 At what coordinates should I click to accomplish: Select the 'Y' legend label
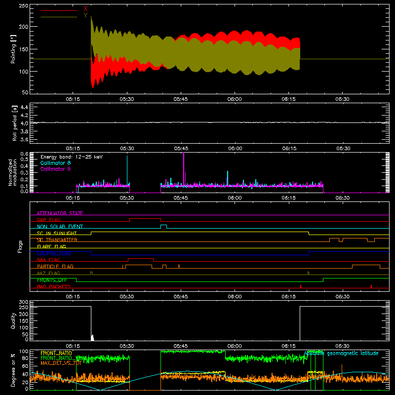85,15
